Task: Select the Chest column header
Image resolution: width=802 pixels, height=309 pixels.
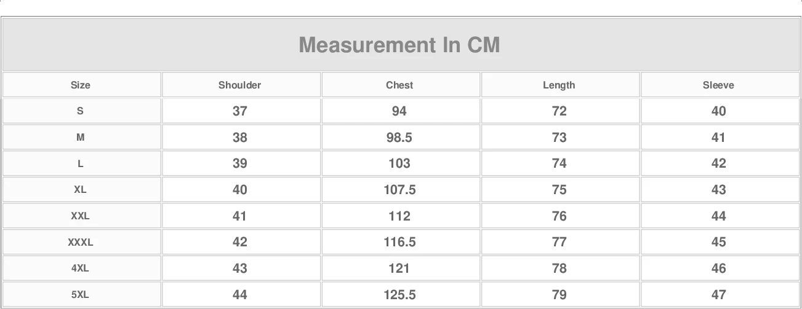Action: (399, 85)
